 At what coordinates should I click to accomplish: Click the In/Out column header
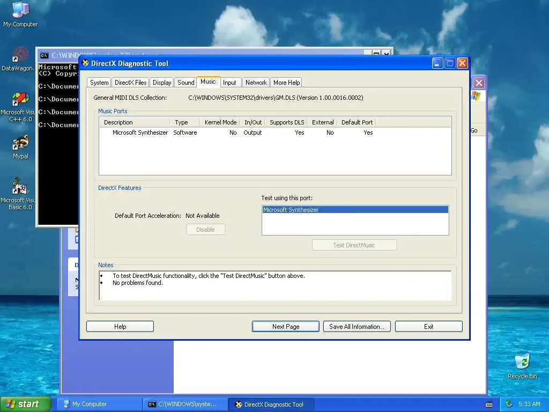253,122
